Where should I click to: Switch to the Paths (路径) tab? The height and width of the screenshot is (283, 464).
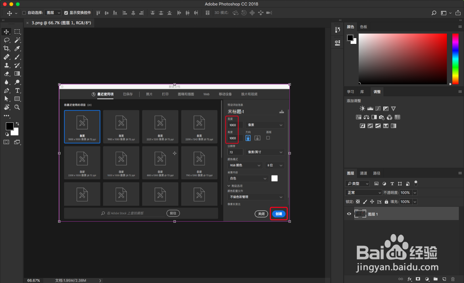(x=377, y=173)
